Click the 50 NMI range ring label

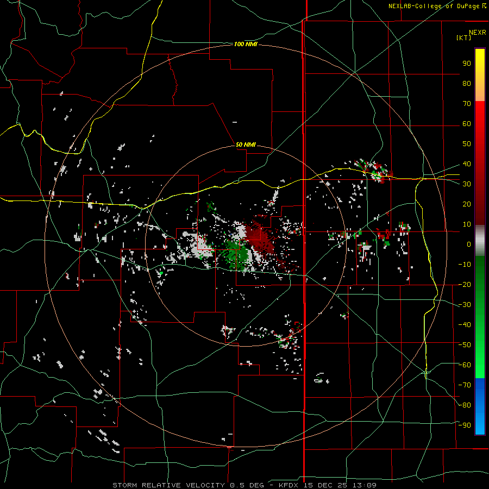(246, 145)
